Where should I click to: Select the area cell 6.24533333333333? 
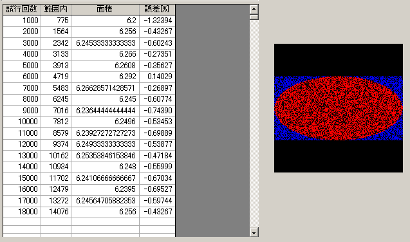coord(105,43)
